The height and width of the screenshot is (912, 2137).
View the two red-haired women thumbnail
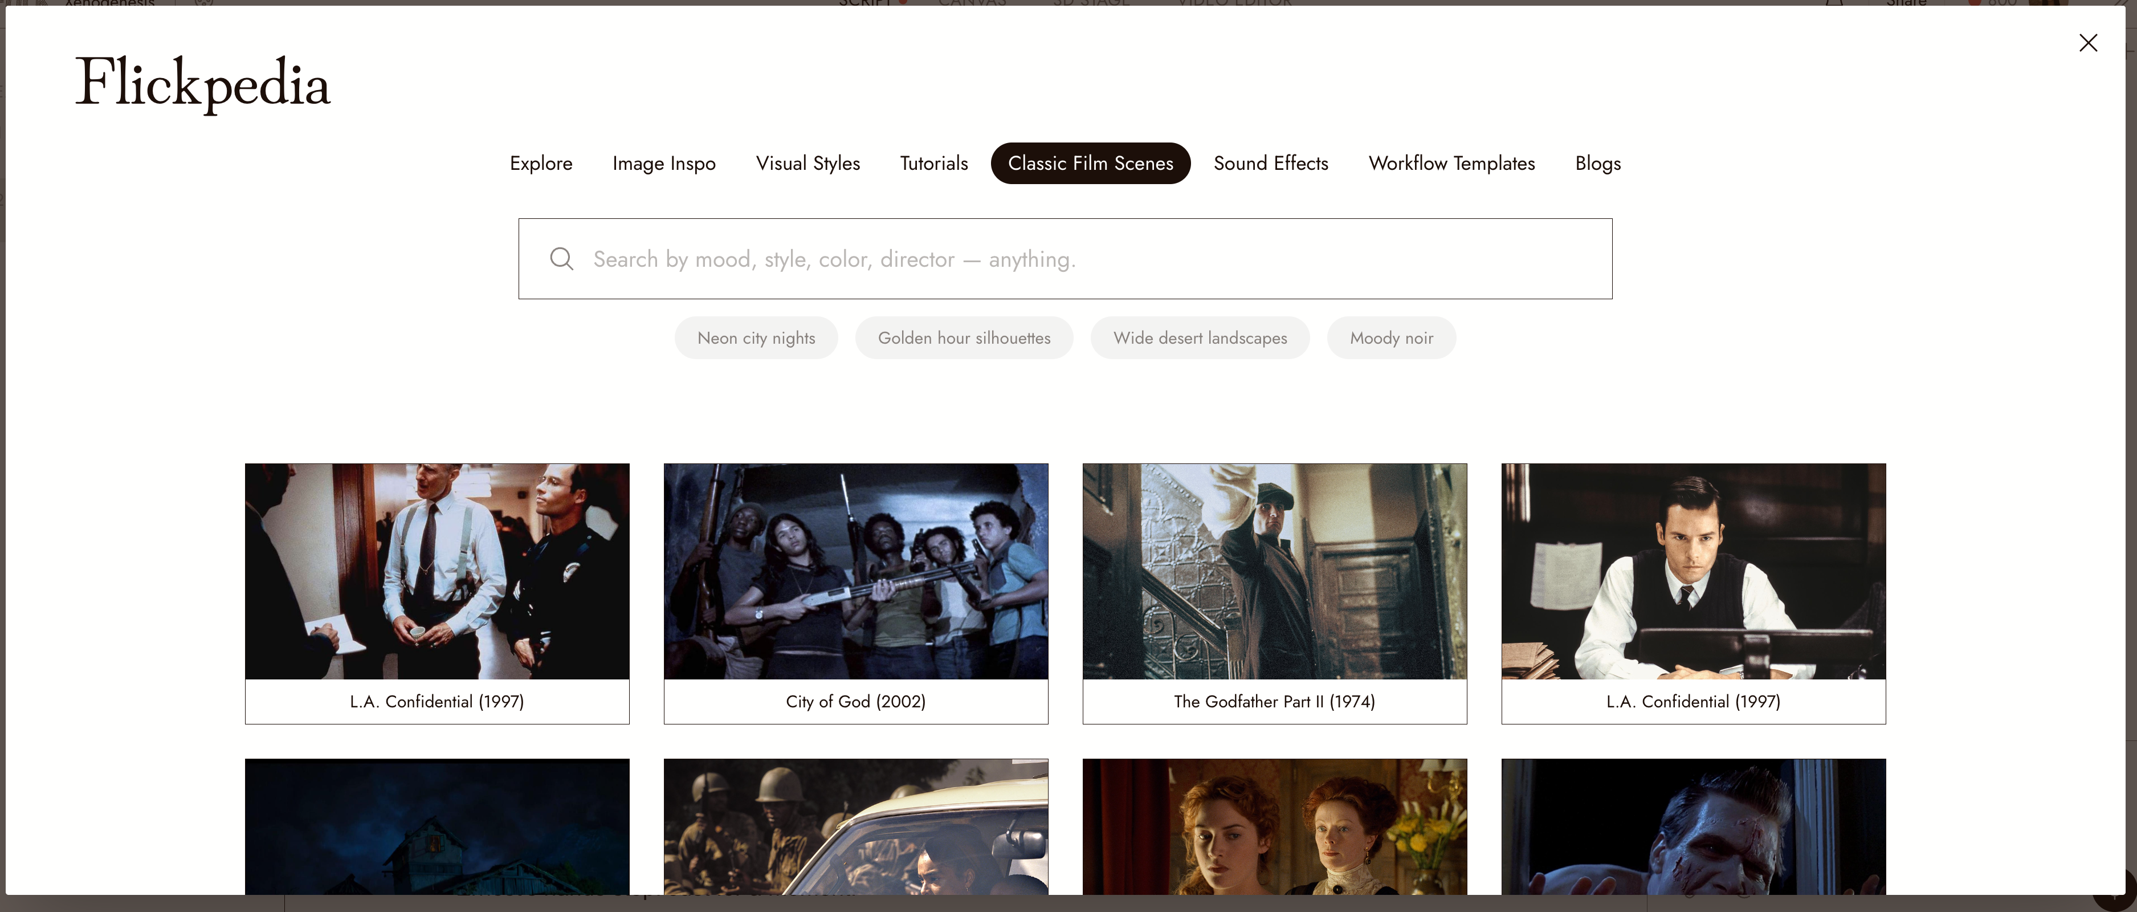[x=1275, y=826]
